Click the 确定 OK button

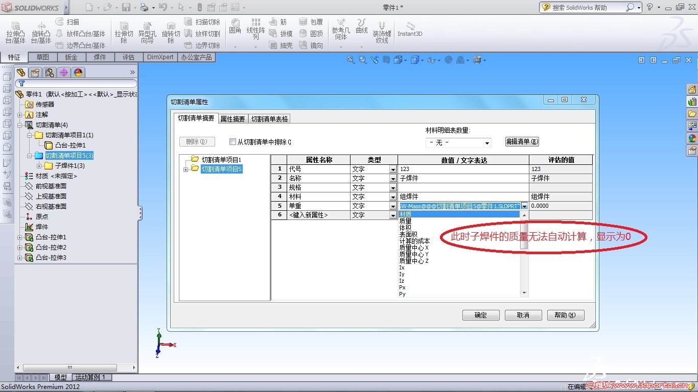(x=481, y=315)
